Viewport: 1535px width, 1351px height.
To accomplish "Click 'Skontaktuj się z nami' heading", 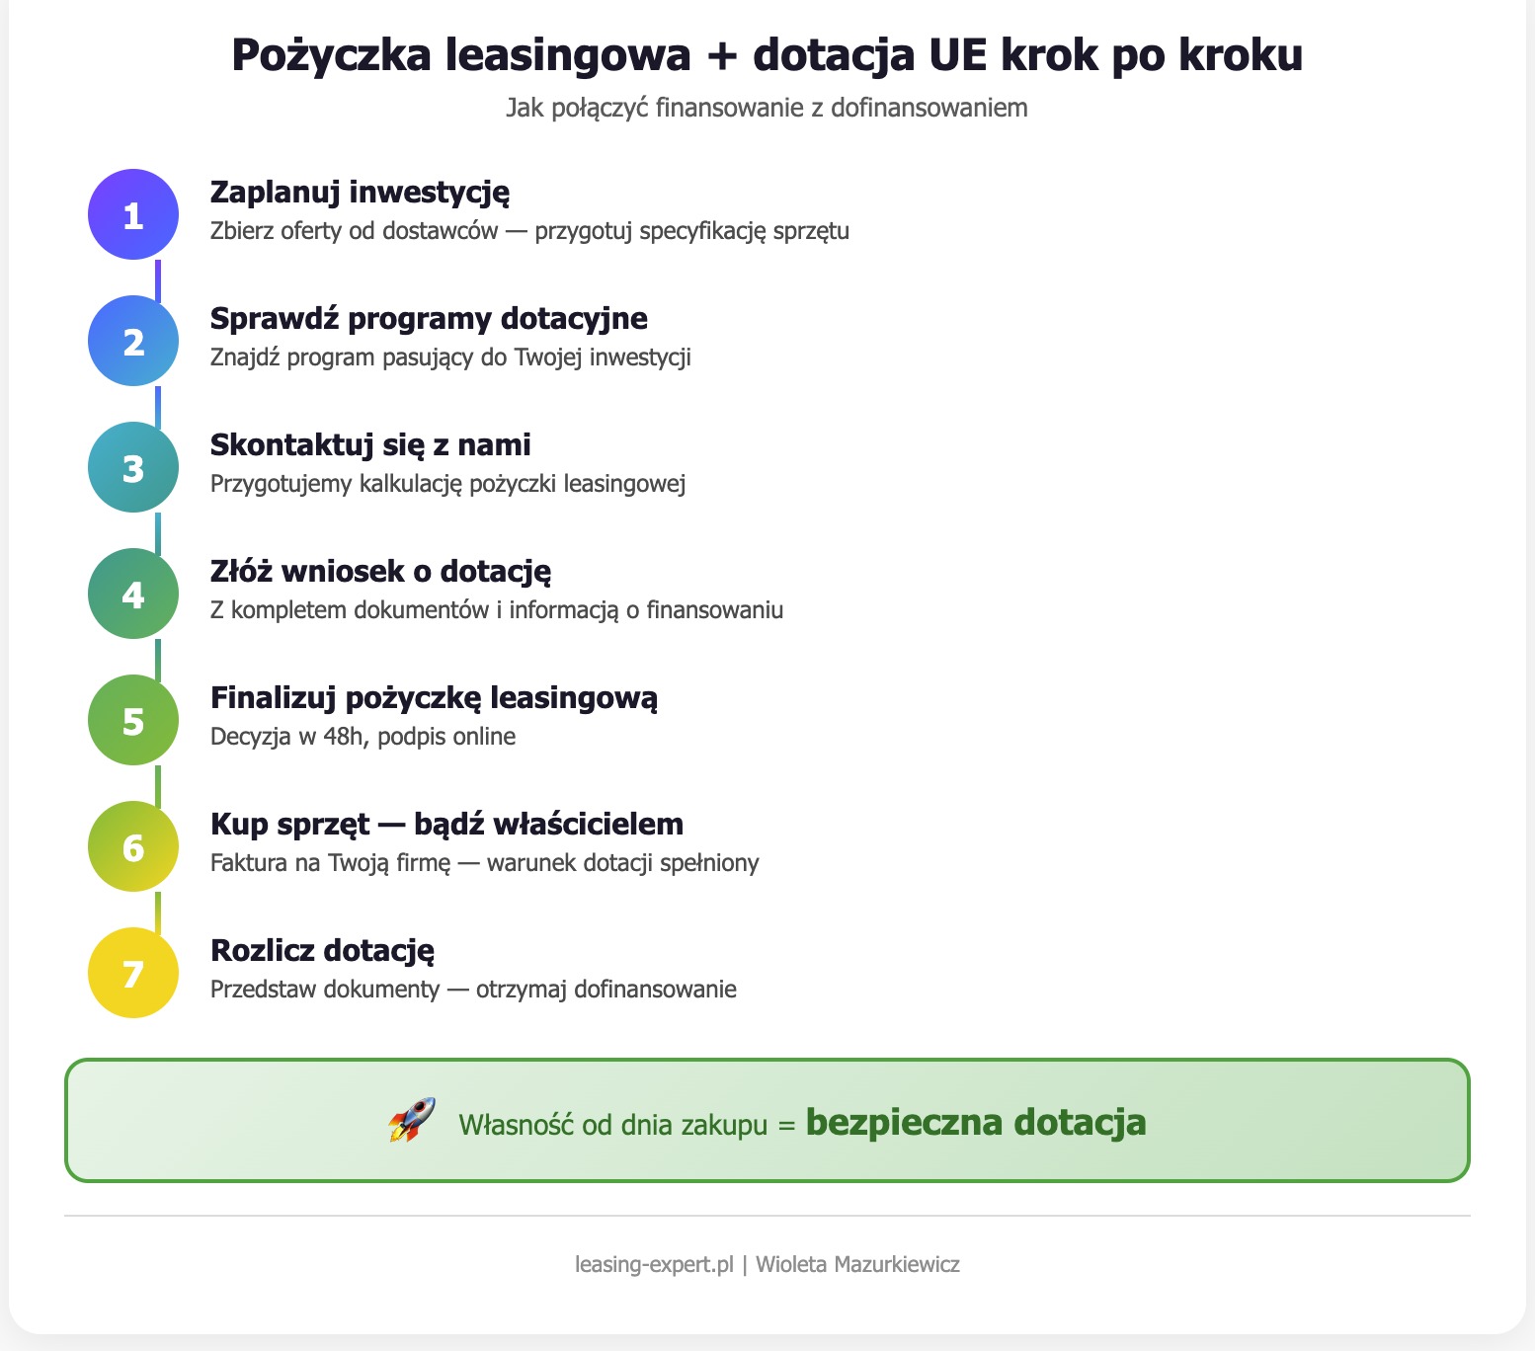I will [x=369, y=444].
